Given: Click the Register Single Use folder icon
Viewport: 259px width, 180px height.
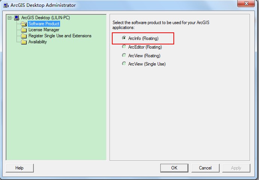Looking at the screenshot, I should click(24, 36).
